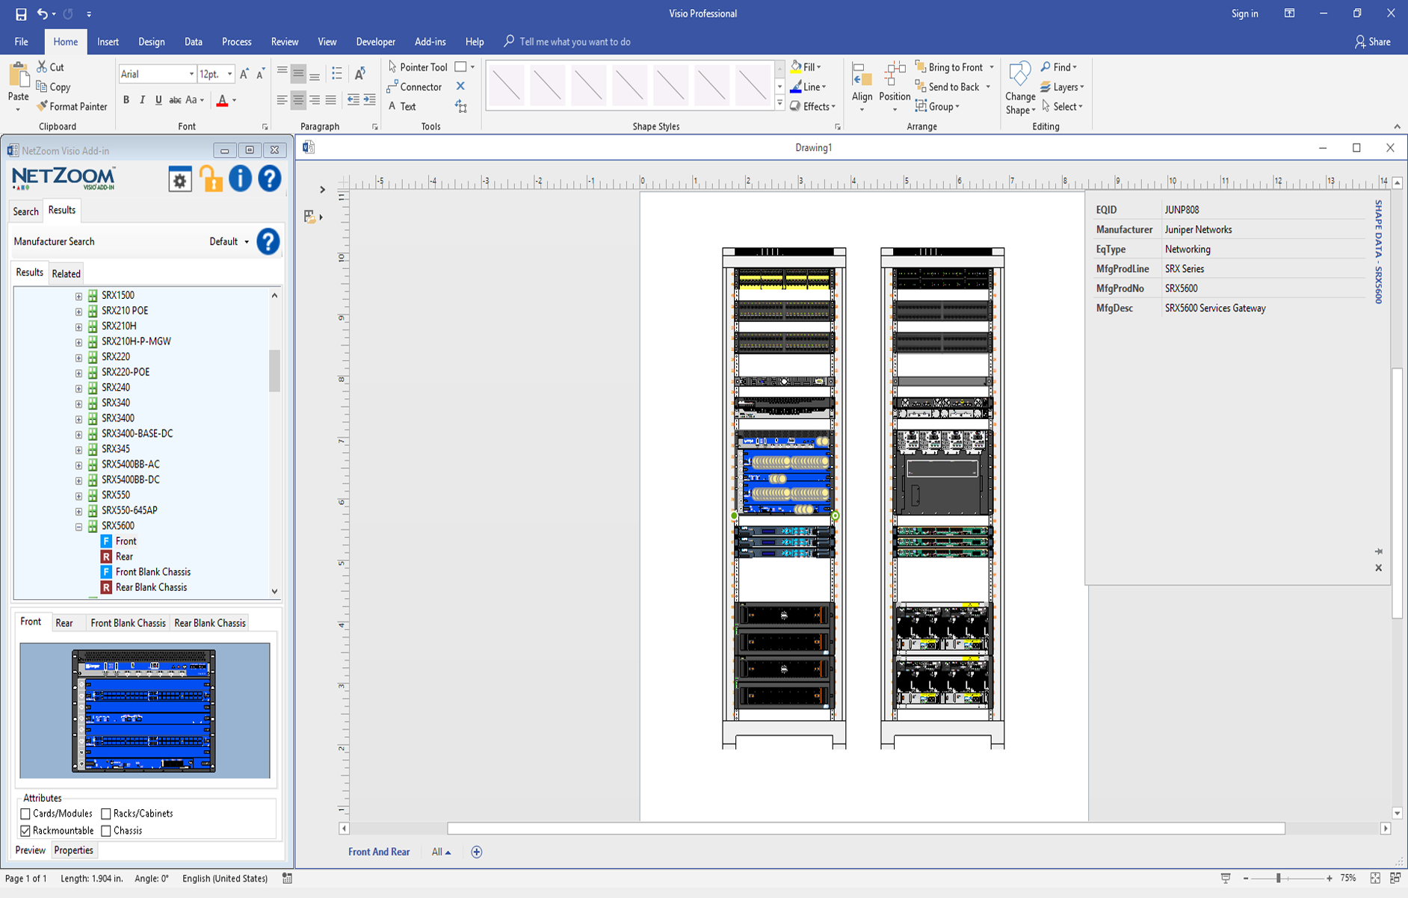
Task: Open the Design ribbon tab
Action: point(151,42)
